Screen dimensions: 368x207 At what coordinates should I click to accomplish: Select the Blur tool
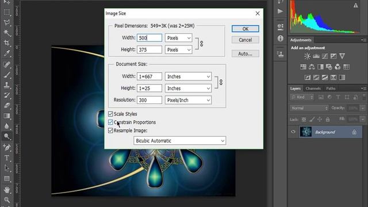7,126
